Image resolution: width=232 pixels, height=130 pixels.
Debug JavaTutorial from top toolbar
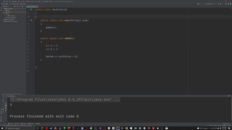tap(218, 4)
